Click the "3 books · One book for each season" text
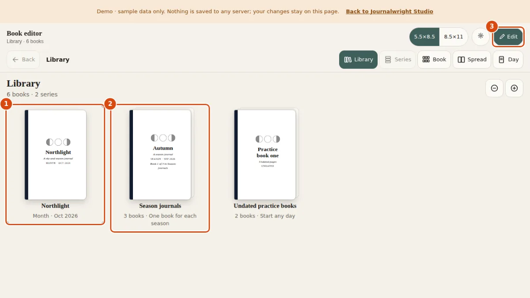 point(160,219)
